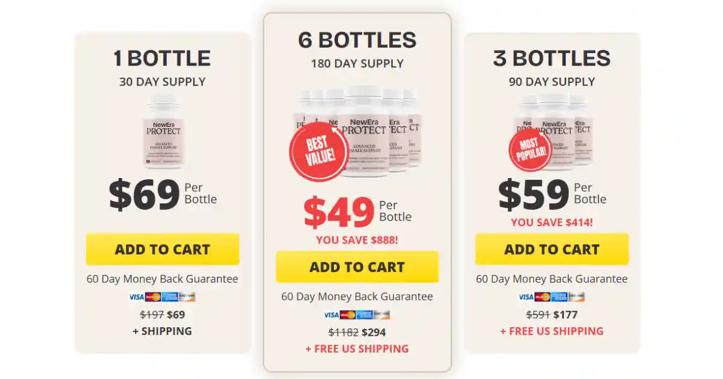Click the "6 BOTTLES" heading
The width and height of the screenshot is (723, 379).
357,40
